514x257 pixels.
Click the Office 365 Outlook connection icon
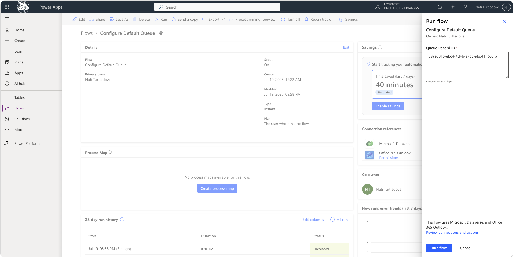coord(370,155)
